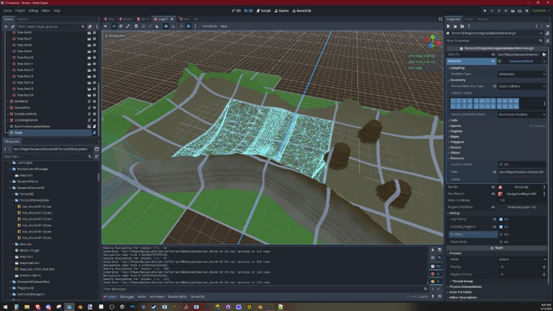The image size is (553, 311).
Task: Expand the Agents section in Inspector
Action: point(456,126)
